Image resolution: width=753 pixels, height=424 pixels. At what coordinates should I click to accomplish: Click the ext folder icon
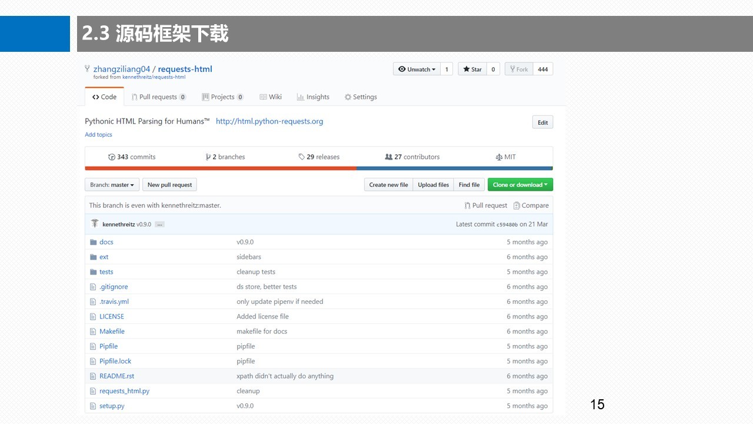(93, 257)
